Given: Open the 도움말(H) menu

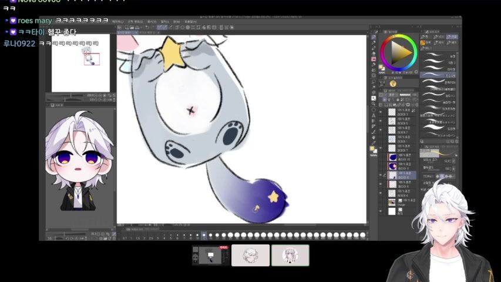Looking at the screenshot, I should tap(190, 22).
